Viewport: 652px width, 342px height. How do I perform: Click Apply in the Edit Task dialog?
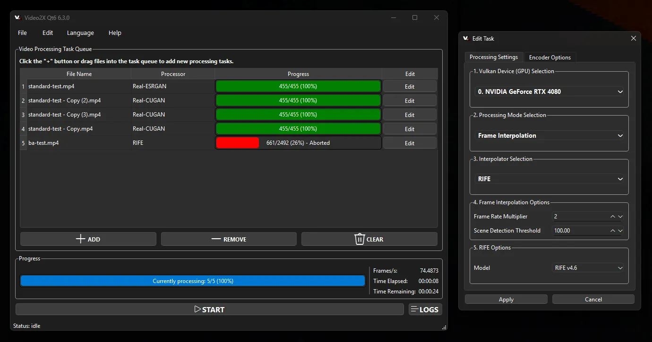[506, 299]
